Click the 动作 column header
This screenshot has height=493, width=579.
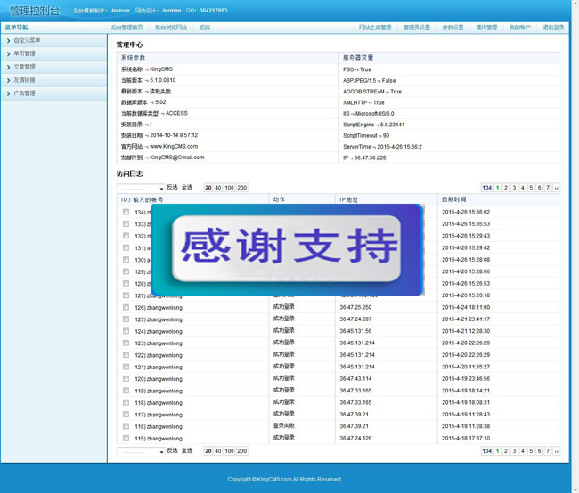(279, 199)
